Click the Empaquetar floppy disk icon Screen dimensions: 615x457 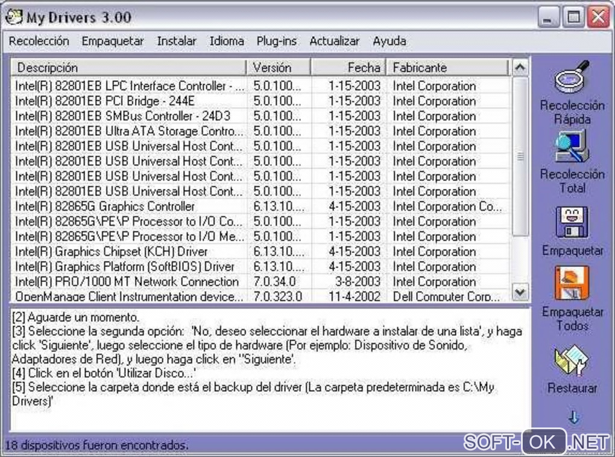(572, 222)
